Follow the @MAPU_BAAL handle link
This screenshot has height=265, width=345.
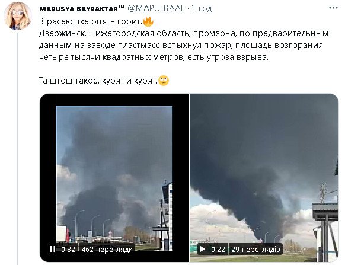pyautogui.click(x=156, y=8)
